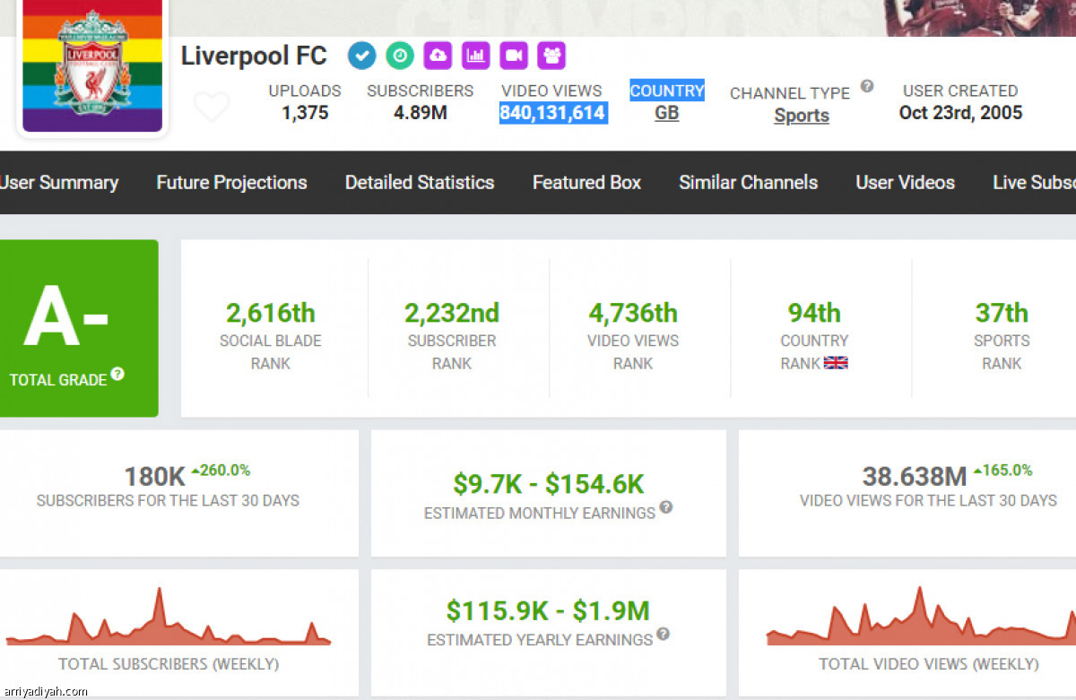This screenshot has width=1076, height=700.
Task: Open the Total Grade help question mark
Action: pyautogui.click(x=117, y=375)
